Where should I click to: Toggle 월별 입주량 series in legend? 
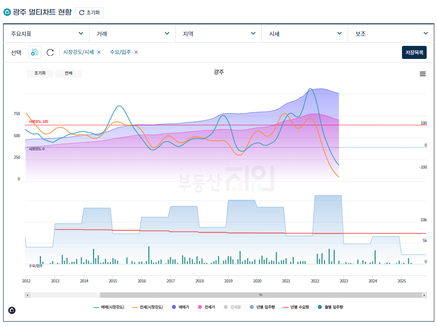point(330,307)
